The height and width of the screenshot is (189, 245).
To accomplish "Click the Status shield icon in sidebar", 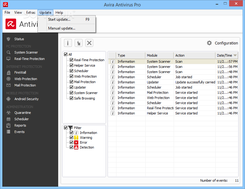I will 9,39.
